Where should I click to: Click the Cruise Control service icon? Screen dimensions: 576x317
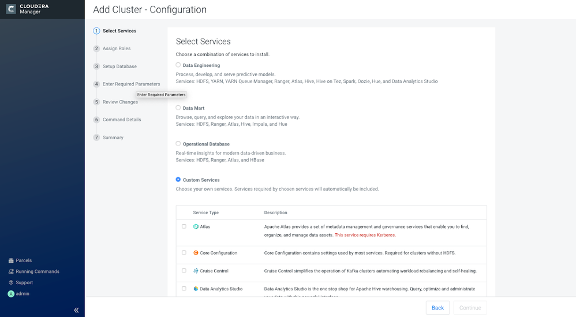coord(196,271)
